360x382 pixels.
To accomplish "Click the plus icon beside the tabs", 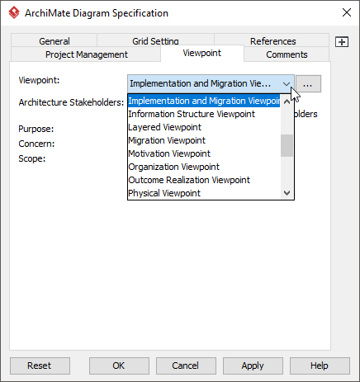I will (x=342, y=42).
